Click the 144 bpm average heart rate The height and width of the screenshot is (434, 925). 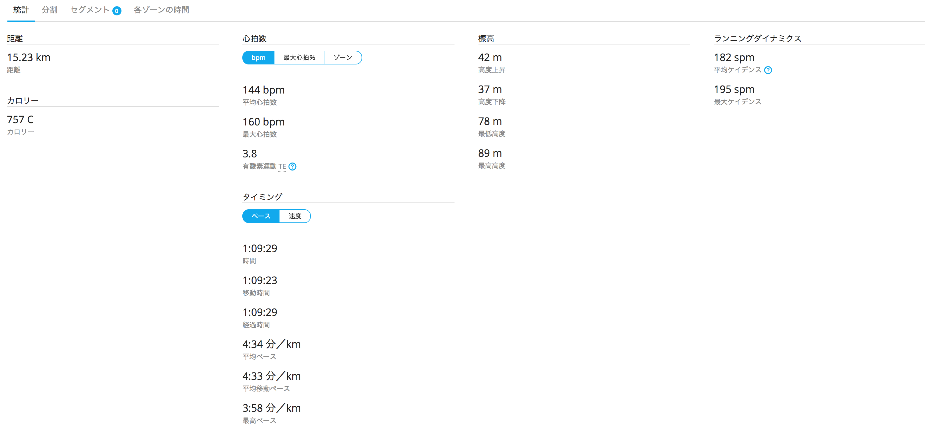pos(263,90)
